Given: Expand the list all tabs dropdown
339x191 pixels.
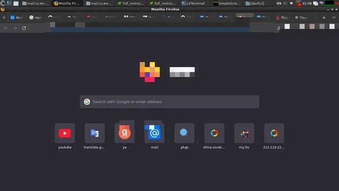Looking at the screenshot, I should [x=334, y=18].
